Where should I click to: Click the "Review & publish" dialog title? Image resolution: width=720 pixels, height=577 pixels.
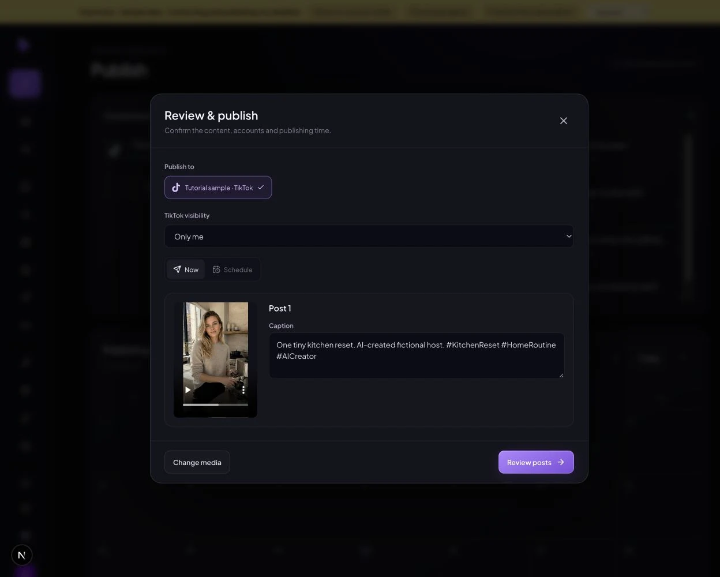click(x=211, y=115)
